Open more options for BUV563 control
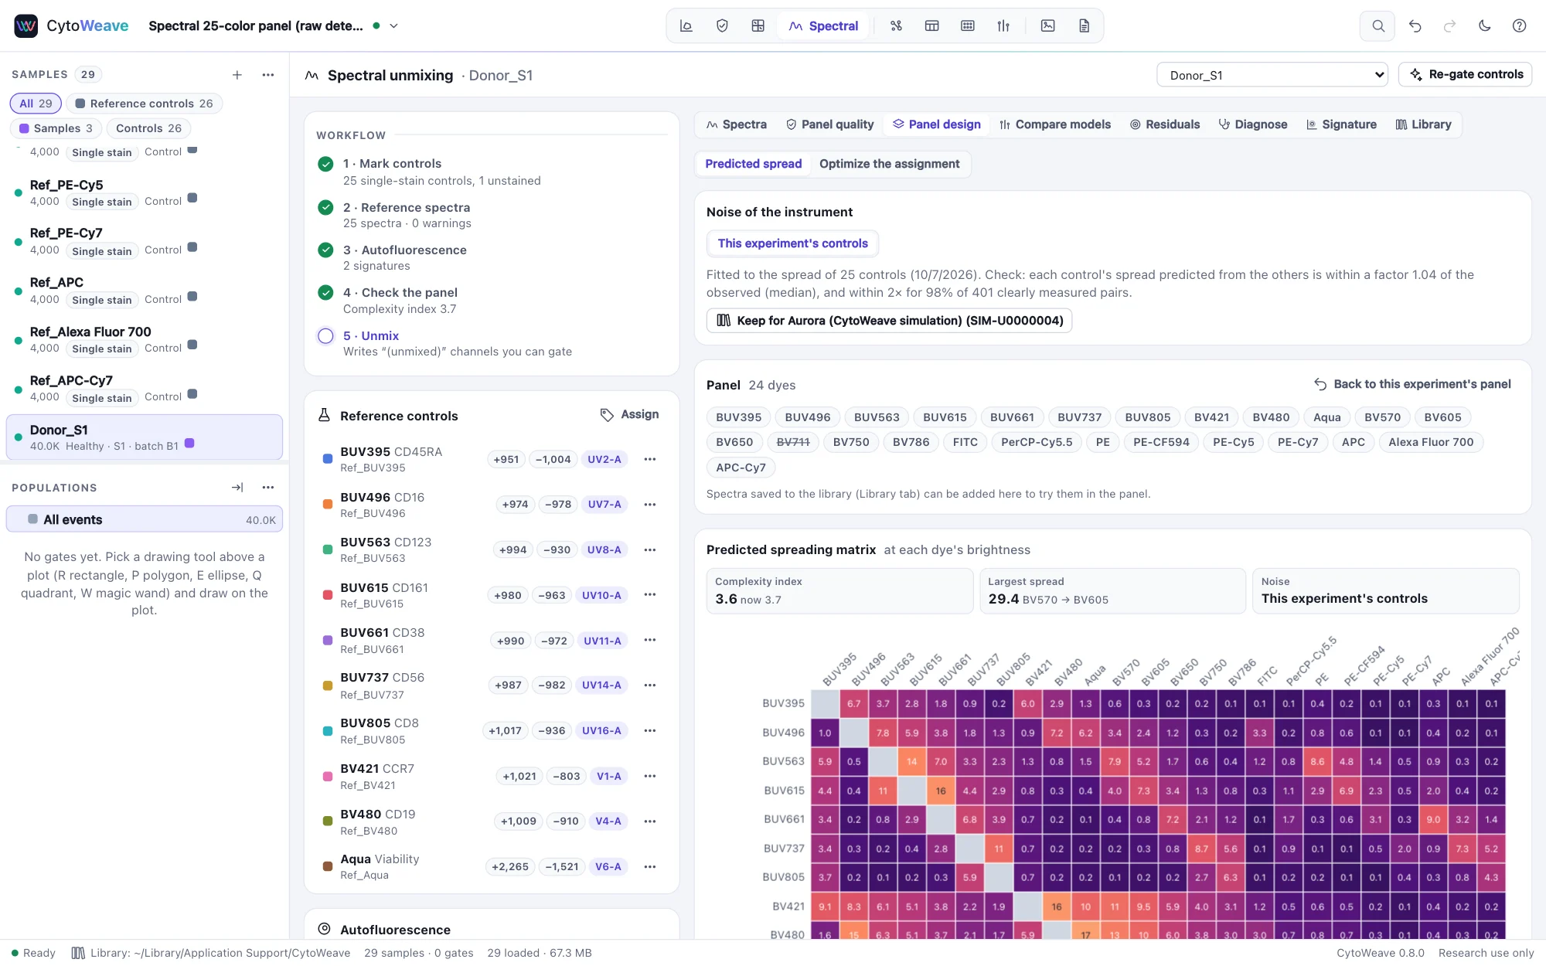This screenshot has width=1546, height=966. 650,549
